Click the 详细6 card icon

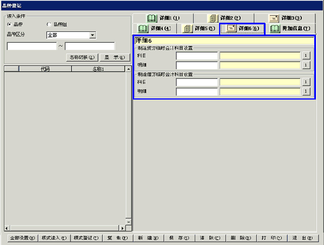coord(231,28)
